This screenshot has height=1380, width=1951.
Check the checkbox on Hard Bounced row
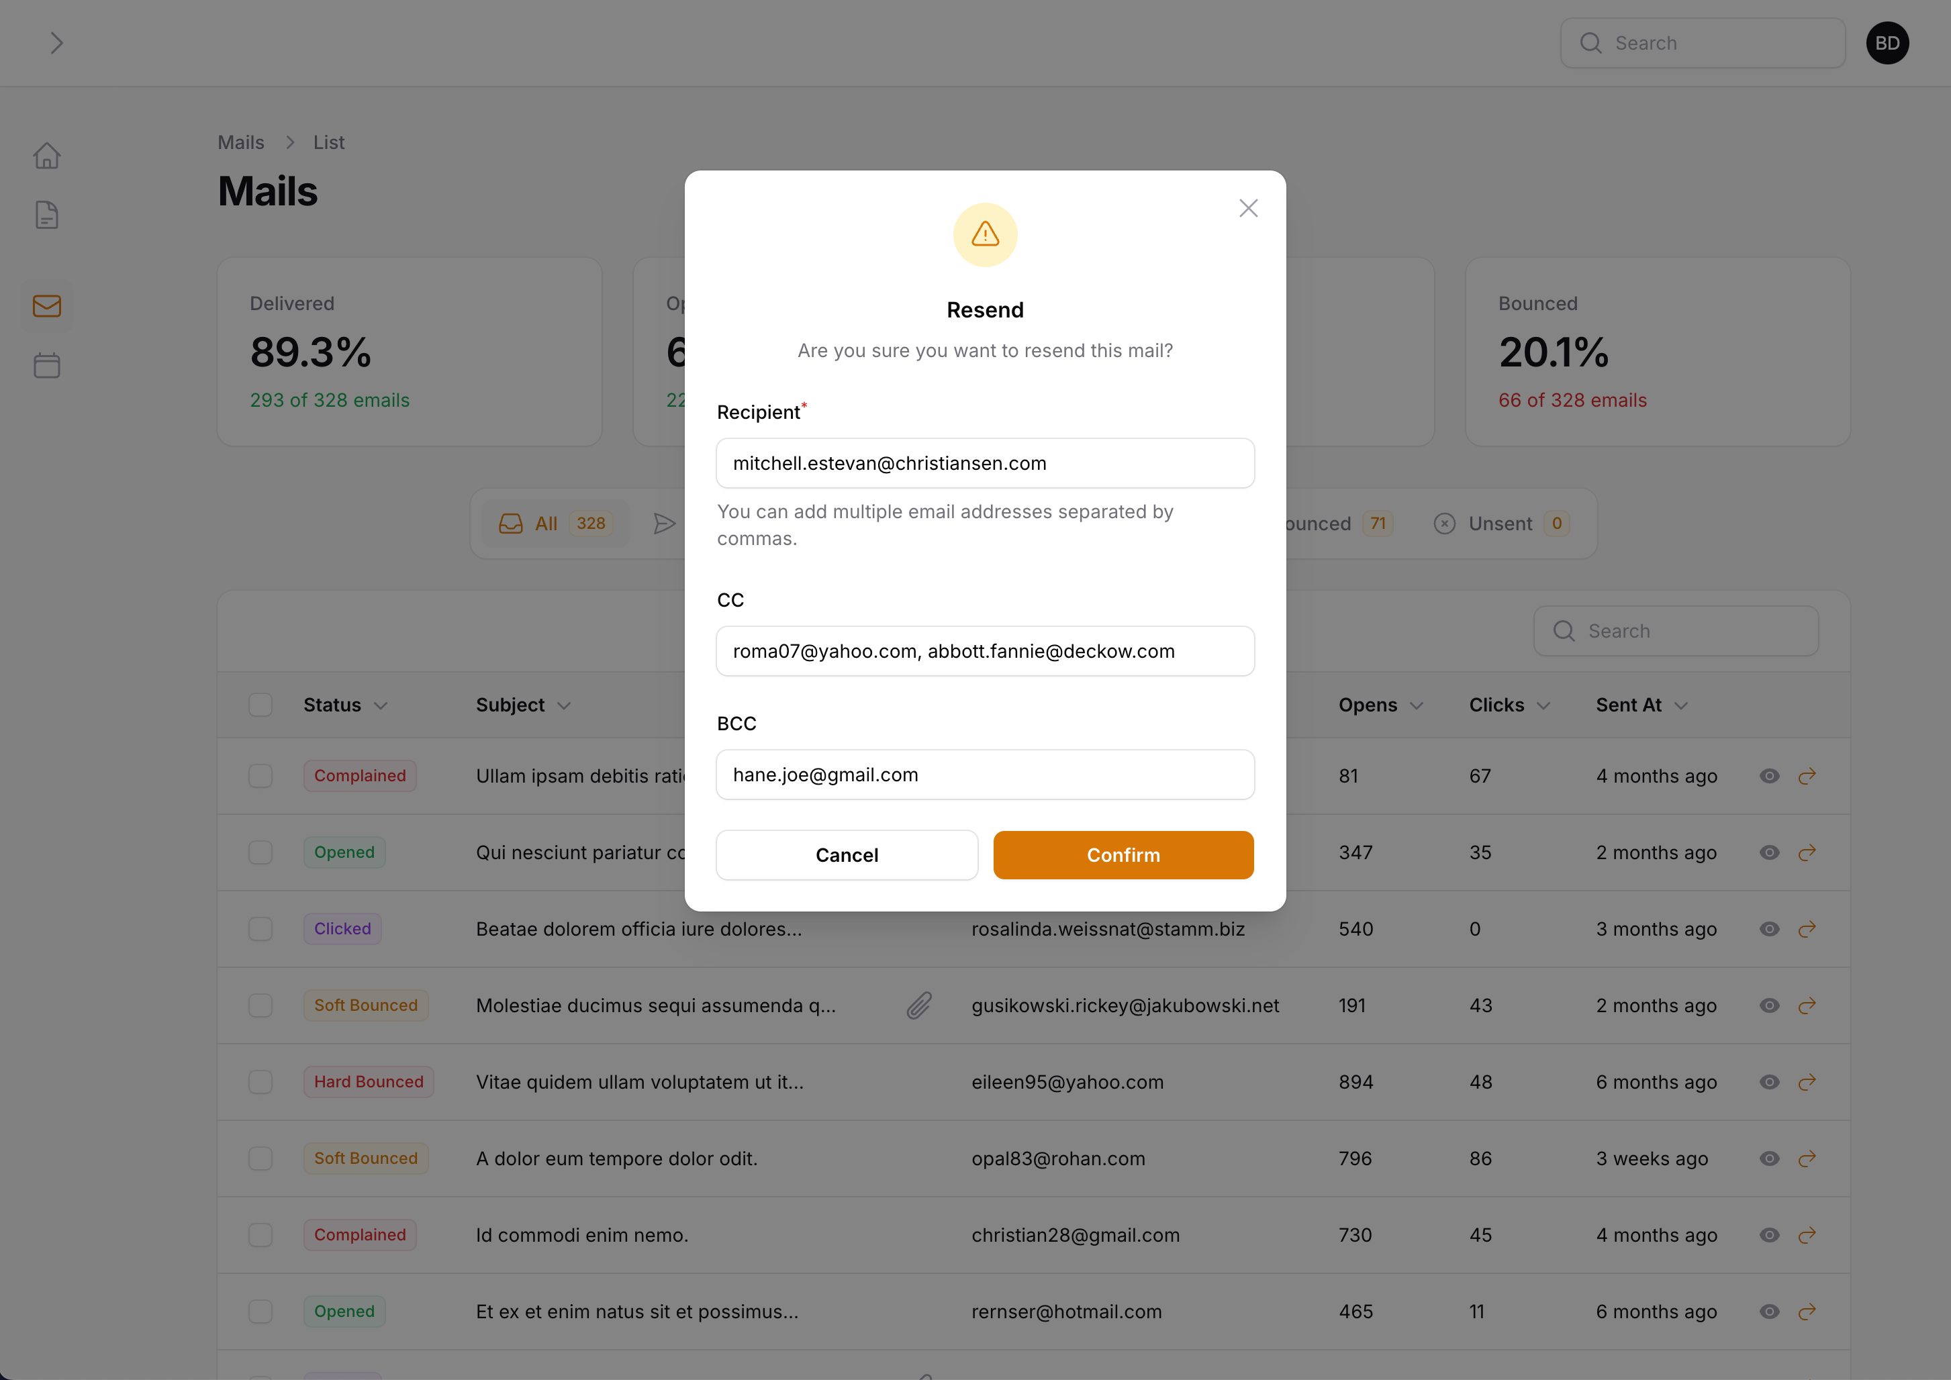coord(258,1081)
